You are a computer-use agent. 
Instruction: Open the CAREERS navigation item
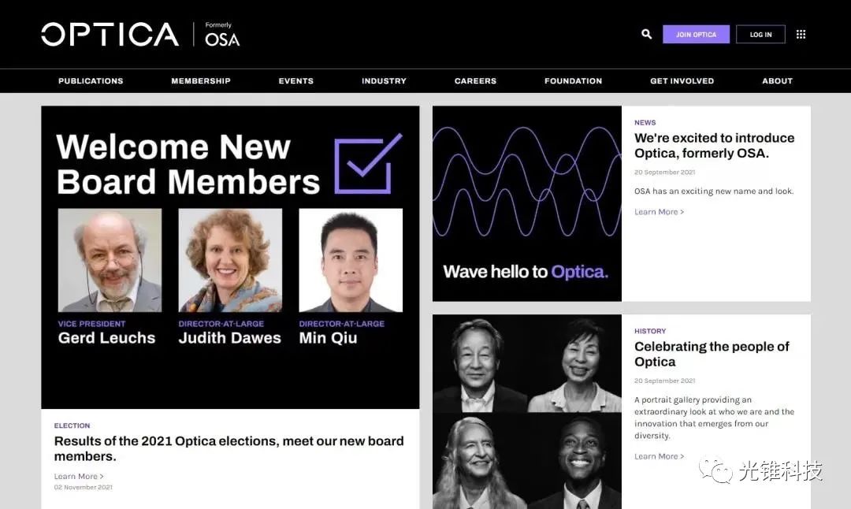point(475,81)
